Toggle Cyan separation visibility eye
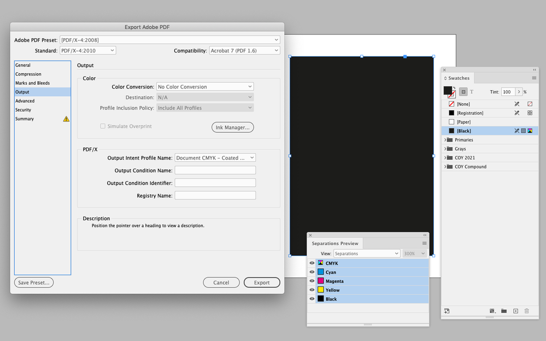The width and height of the screenshot is (546, 341). pos(312,272)
